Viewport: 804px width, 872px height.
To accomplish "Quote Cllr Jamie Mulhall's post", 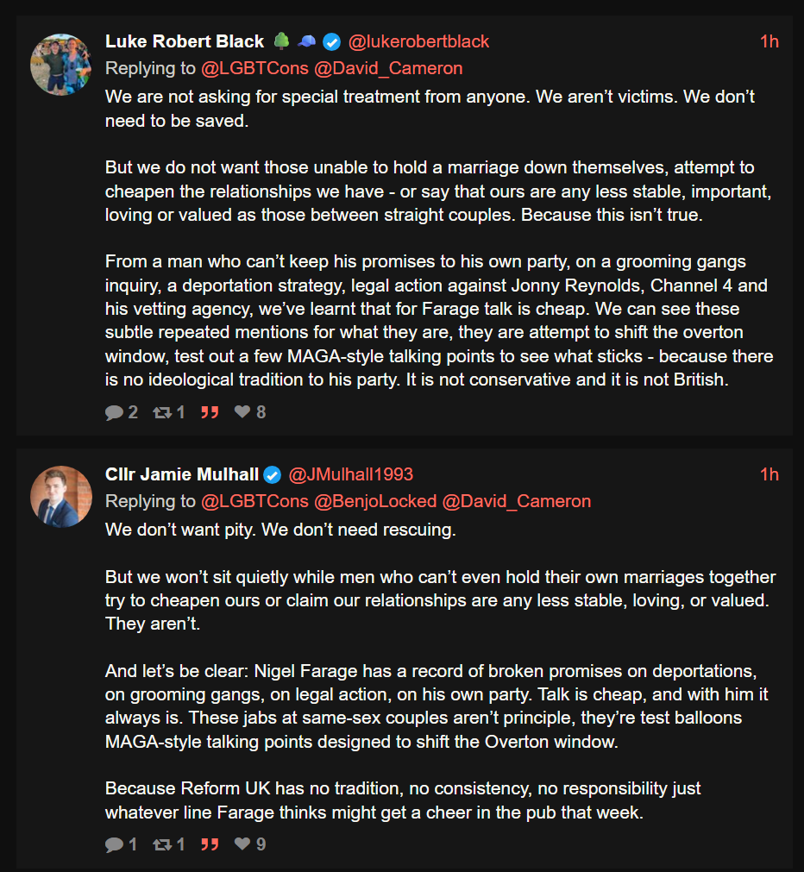I will pyautogui.click(x=210, y=844).
